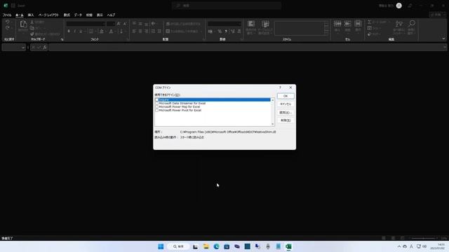Viewport: 449px width, 252px height.
Task: Open the 数式 ribbon tab
Action: (x=67, y=15)
